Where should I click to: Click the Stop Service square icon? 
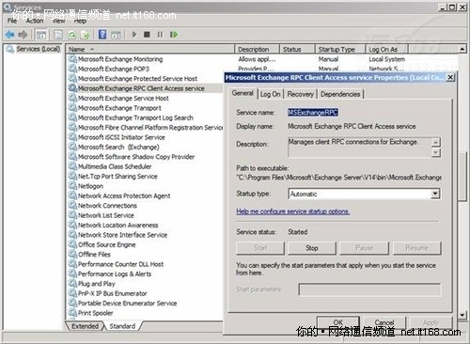pos(147,35)
